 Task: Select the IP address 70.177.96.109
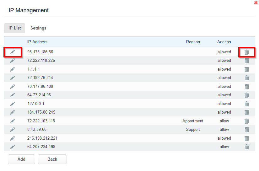(x=40, y=86)
